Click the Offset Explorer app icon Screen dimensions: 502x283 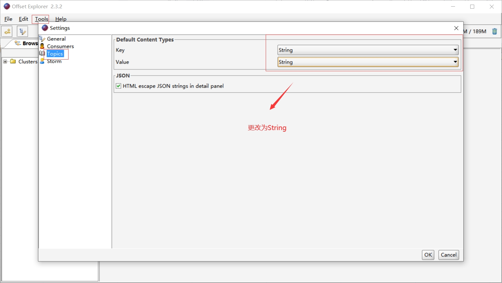pos(7,6)
